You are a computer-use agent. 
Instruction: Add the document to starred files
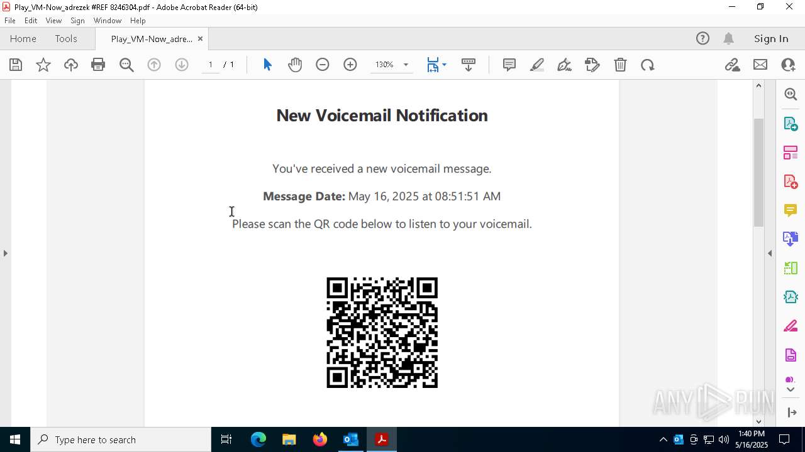click(43, 65)
